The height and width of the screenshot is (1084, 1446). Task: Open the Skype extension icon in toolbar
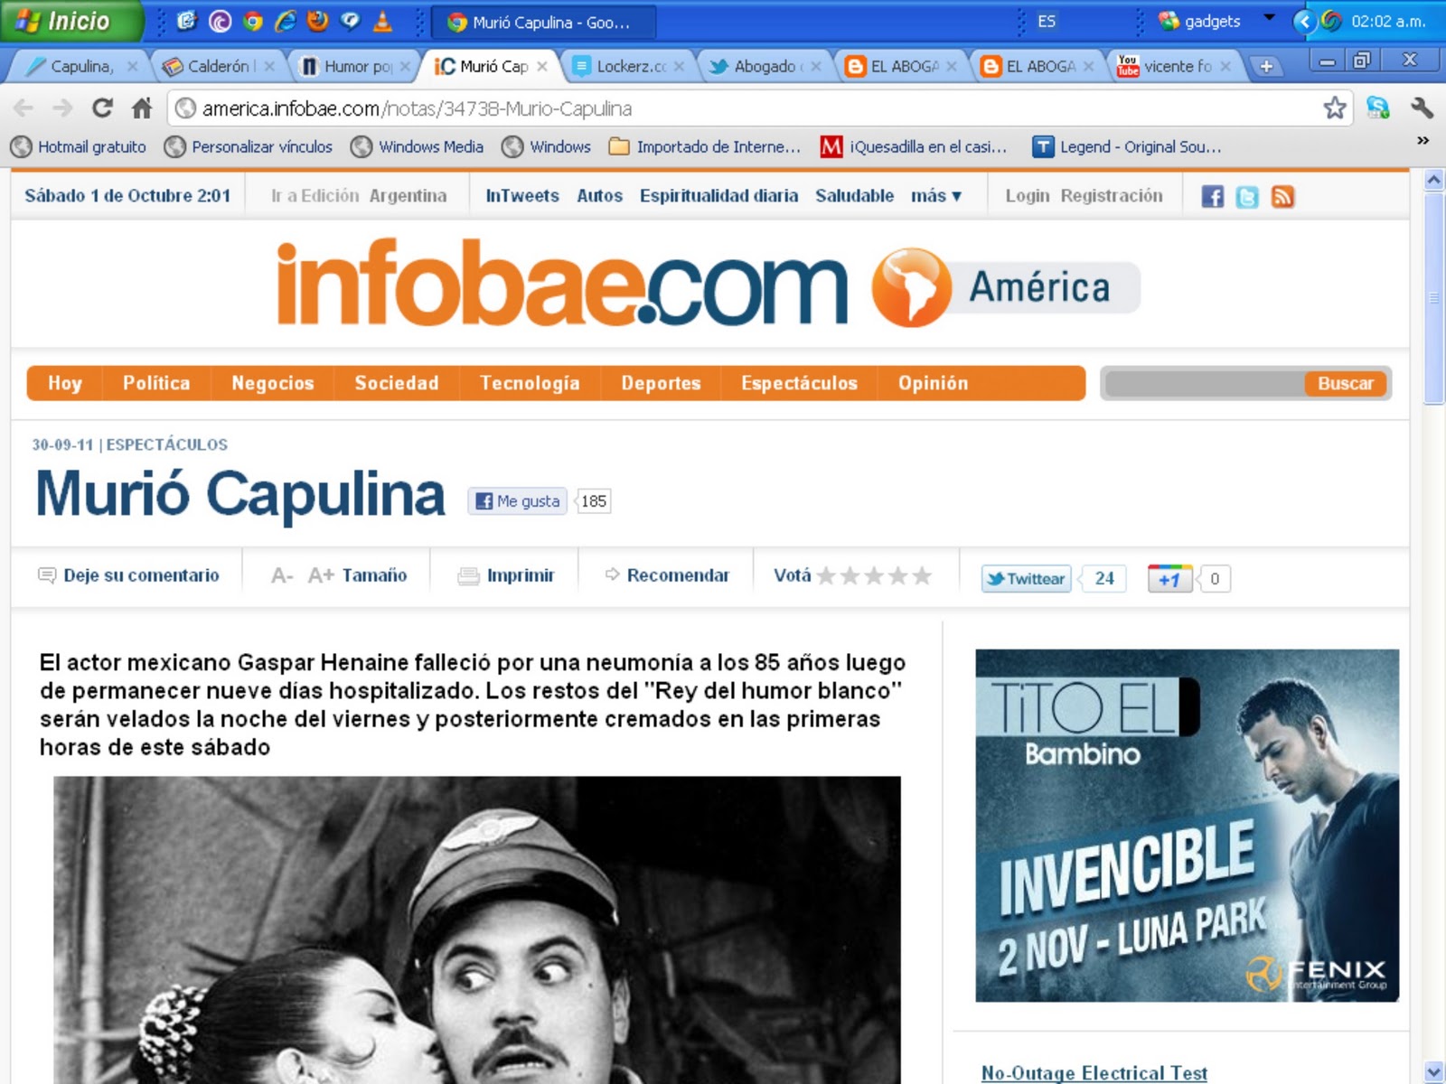coord(1377,108)
